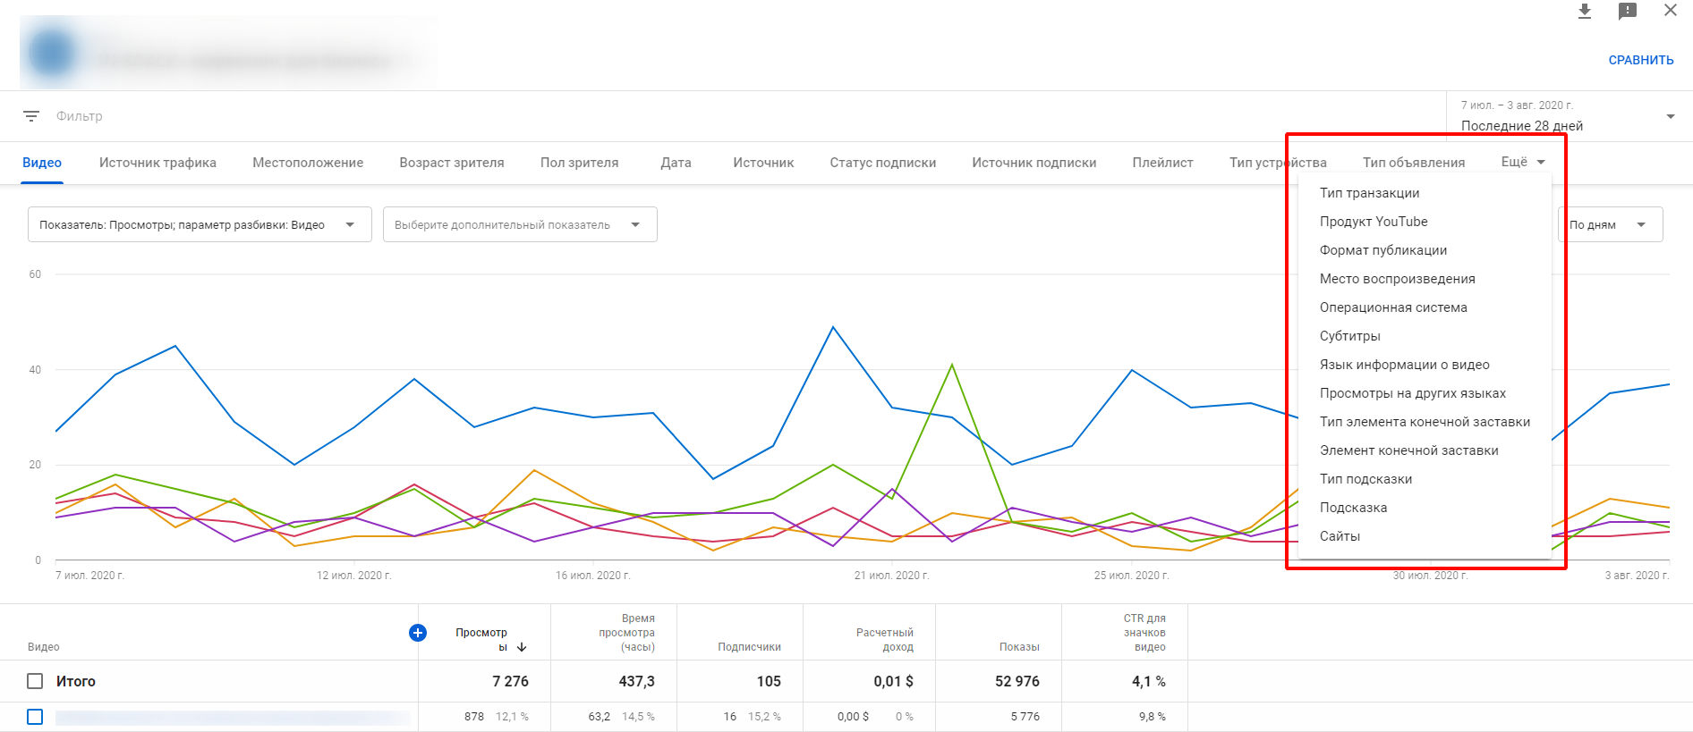Image resolution: width=1693 pixels, height=732 pixels.
Task: Collapse the Ещё tabs menu
Action: [1523, 162]
